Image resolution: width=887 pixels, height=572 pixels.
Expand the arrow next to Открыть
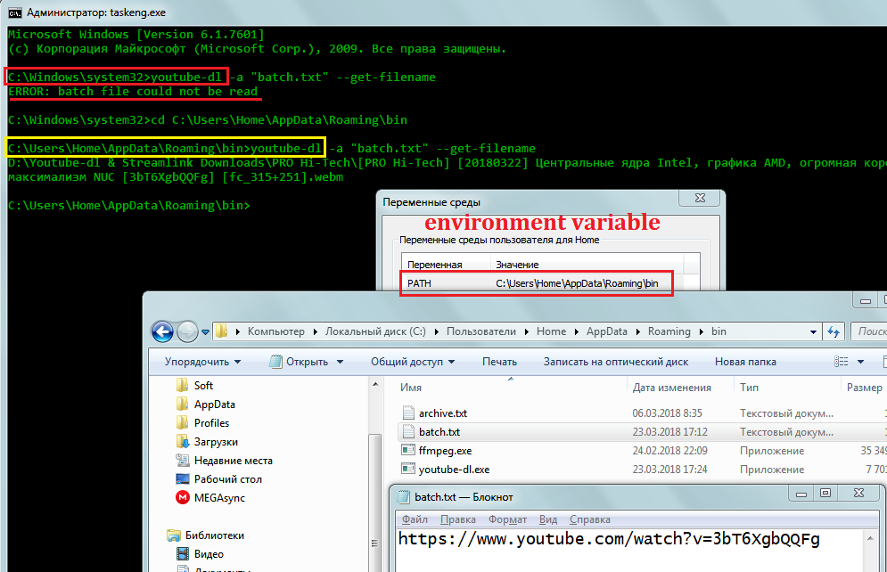pyautogui.click(x=340, y=362)
